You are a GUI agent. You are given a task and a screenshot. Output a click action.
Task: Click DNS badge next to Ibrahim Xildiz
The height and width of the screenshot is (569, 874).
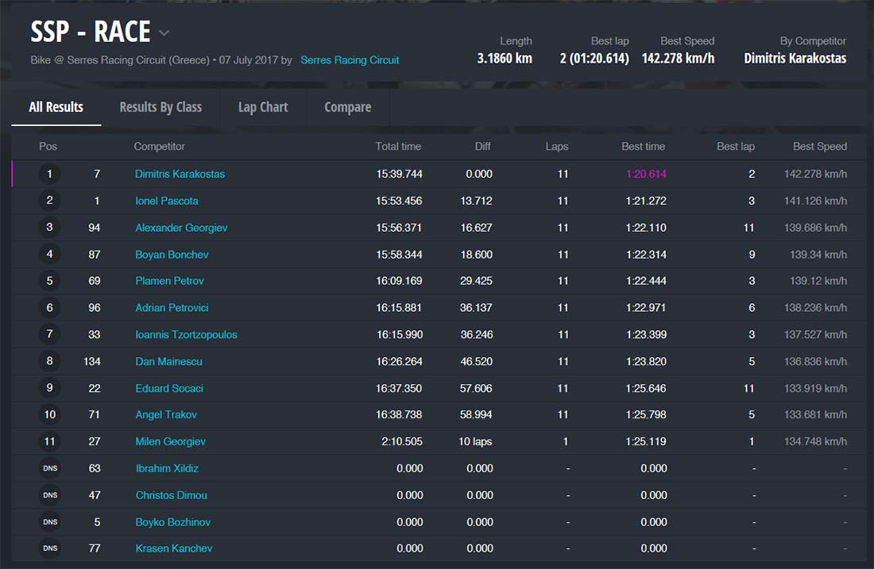click(x=49, y=468)
